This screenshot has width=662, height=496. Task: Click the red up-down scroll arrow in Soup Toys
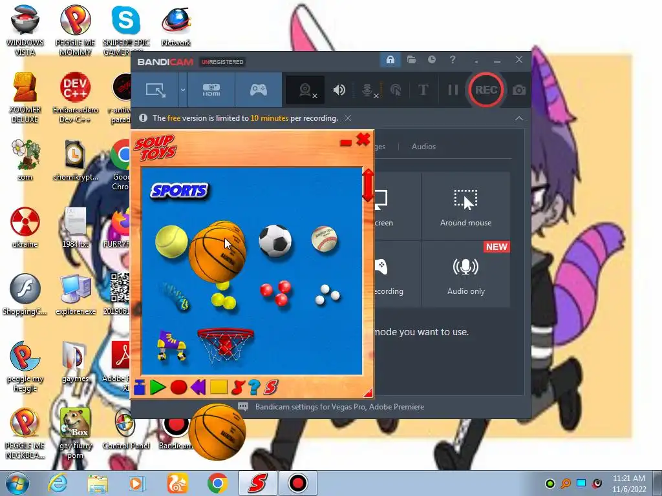click(368, 185)
